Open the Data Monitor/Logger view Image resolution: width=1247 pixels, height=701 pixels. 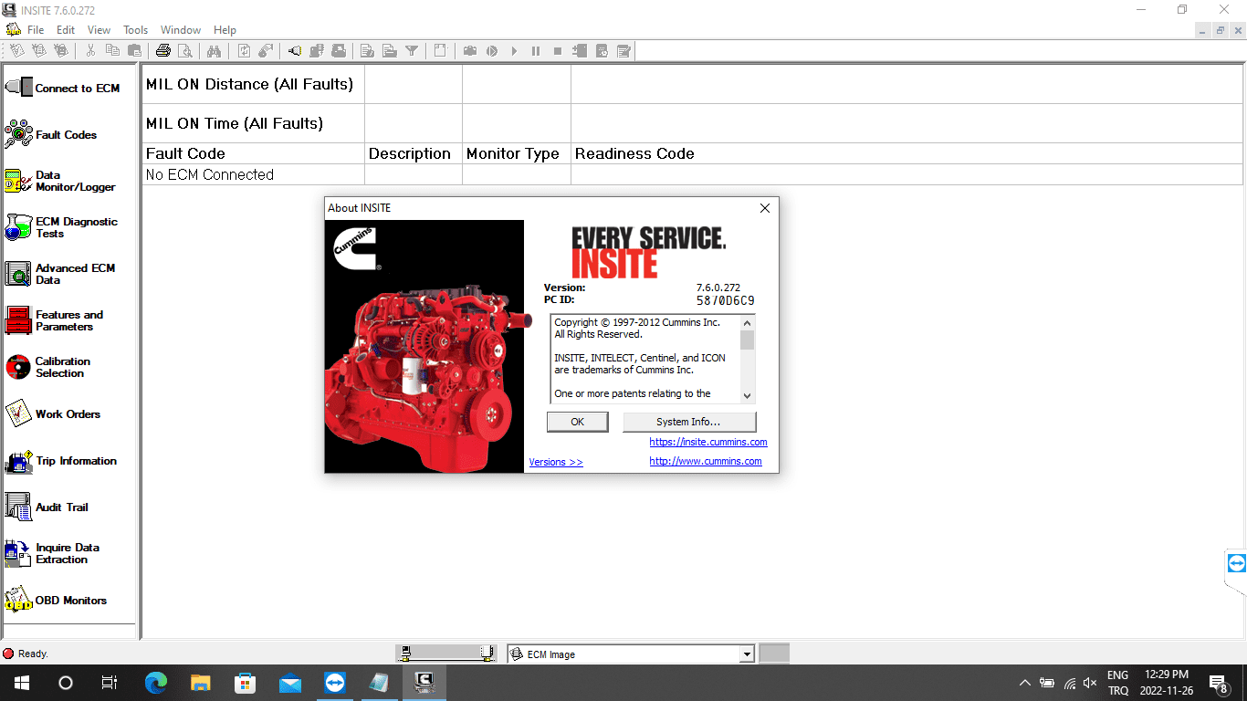point(19,181)
